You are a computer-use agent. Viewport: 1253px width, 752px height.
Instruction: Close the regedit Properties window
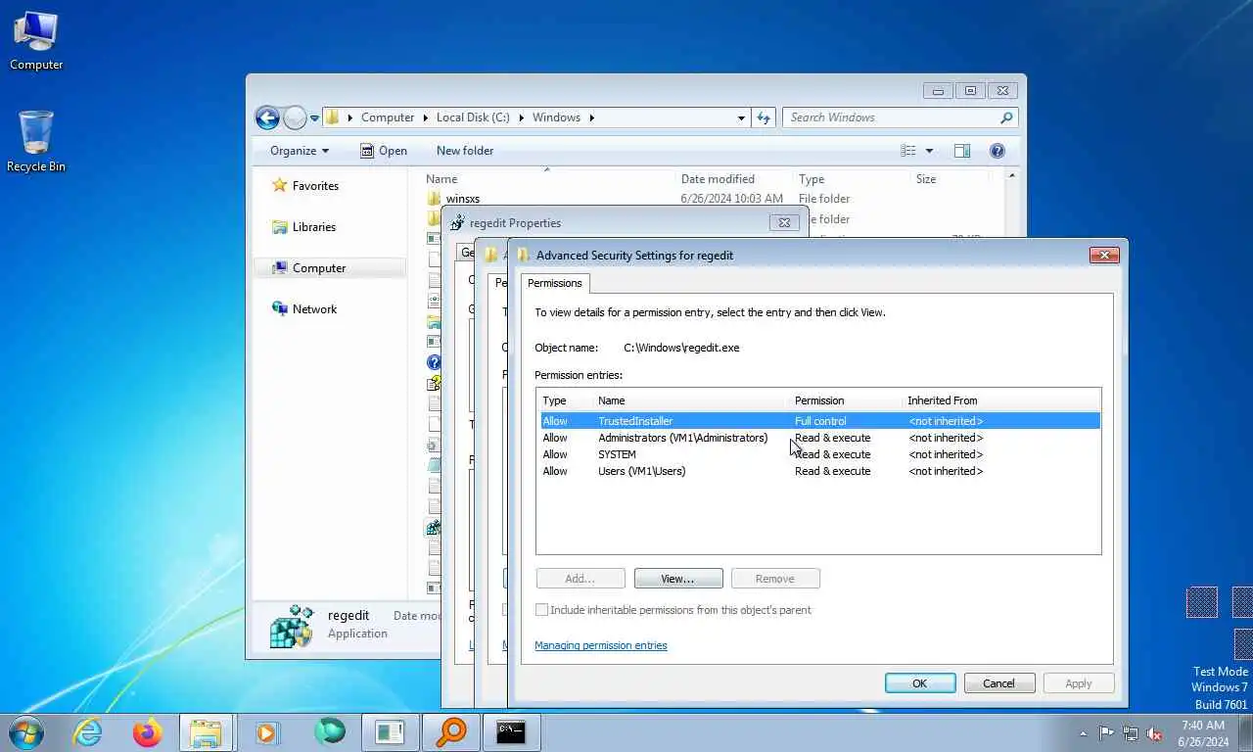tap(784, 222)
